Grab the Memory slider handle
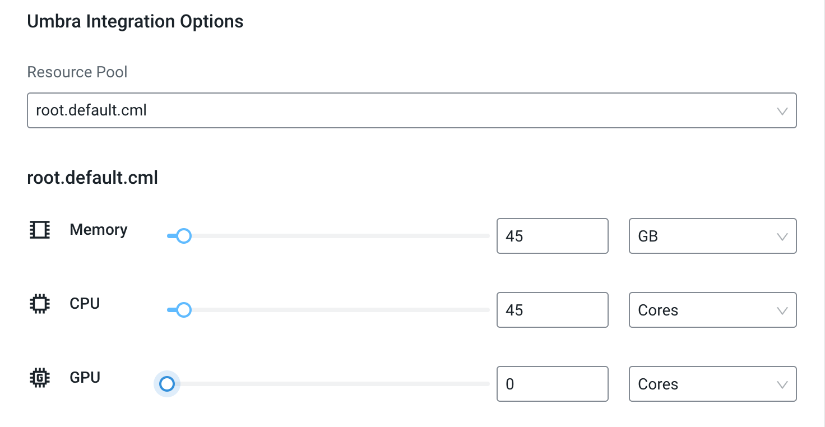The height and width of the screenshot is (427, 825). pos(184,236)
